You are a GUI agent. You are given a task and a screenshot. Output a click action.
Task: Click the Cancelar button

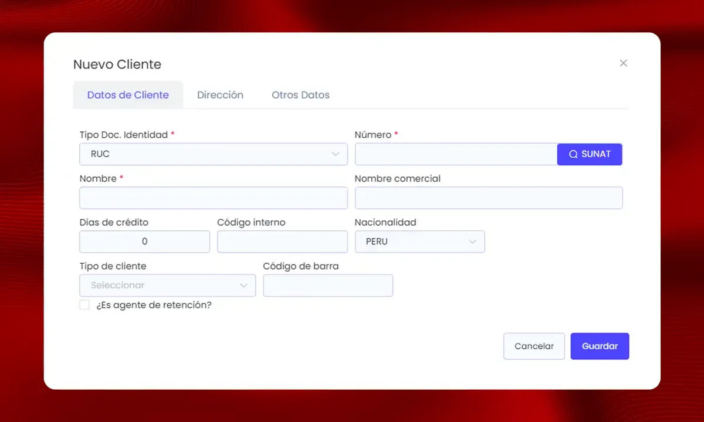tap(534, 346)
